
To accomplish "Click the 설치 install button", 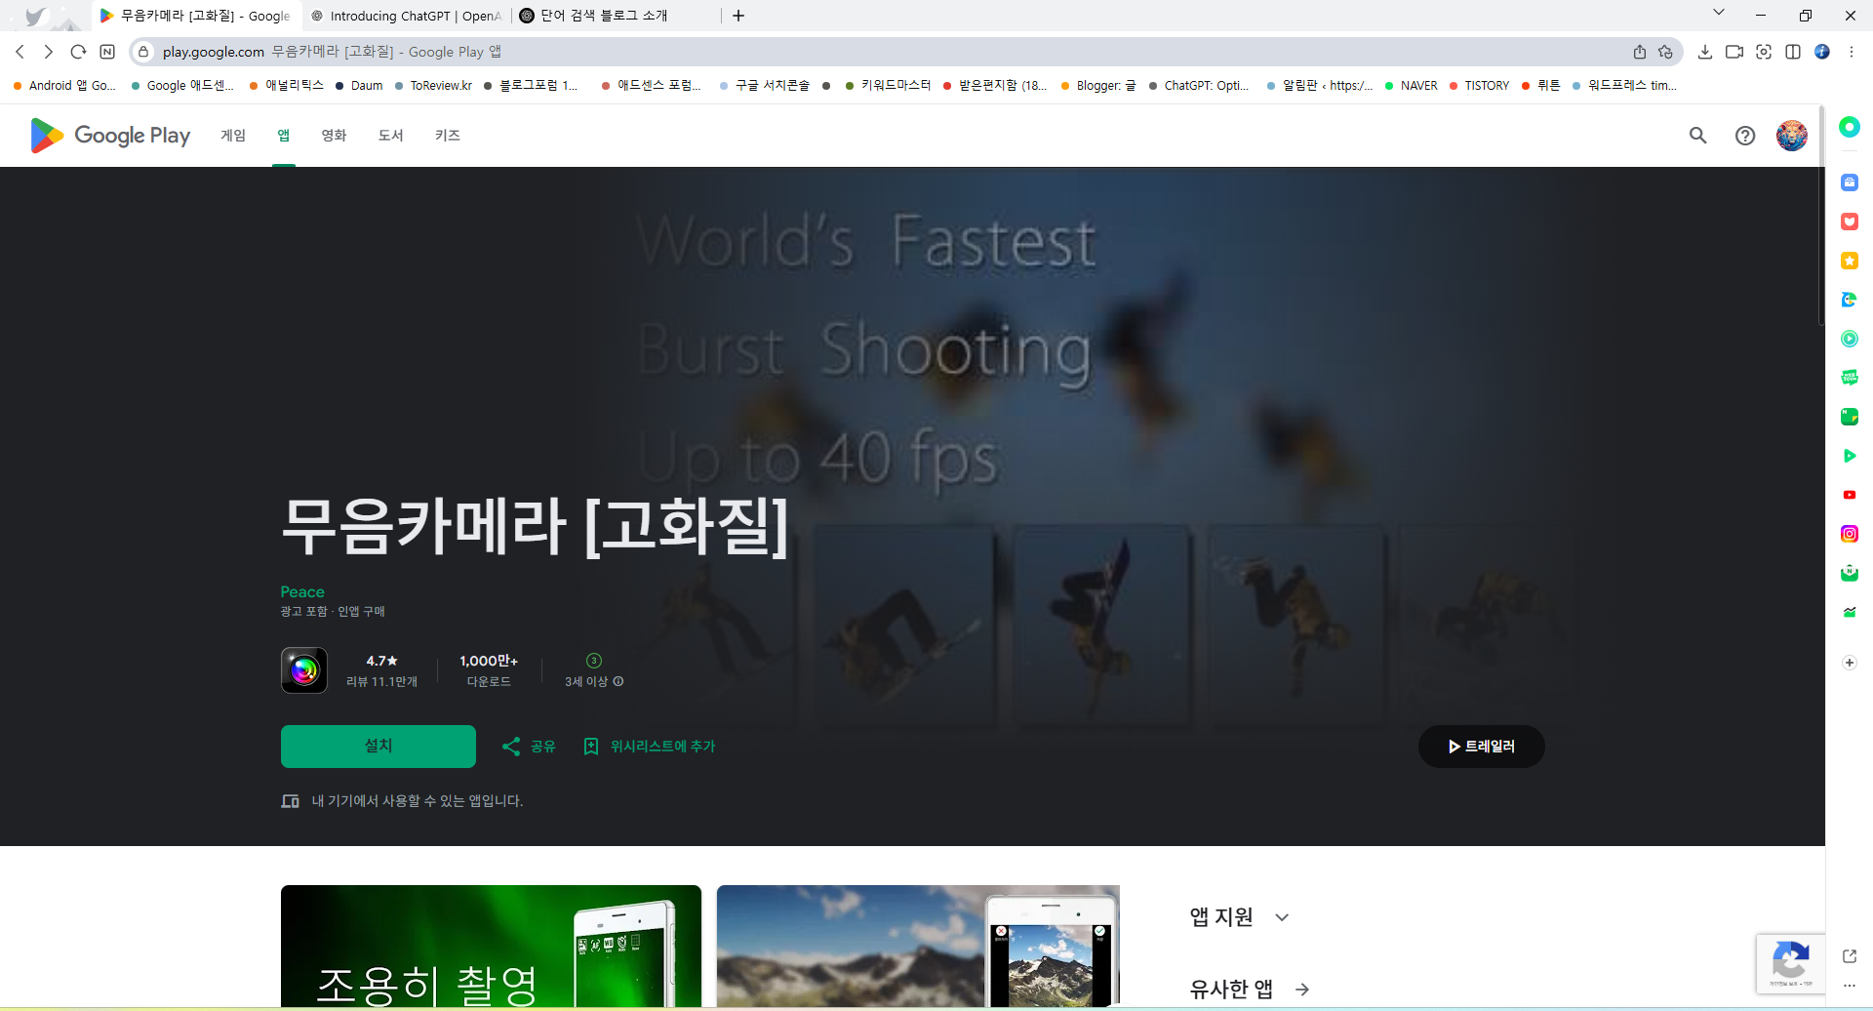I will [x=378, y=746].
